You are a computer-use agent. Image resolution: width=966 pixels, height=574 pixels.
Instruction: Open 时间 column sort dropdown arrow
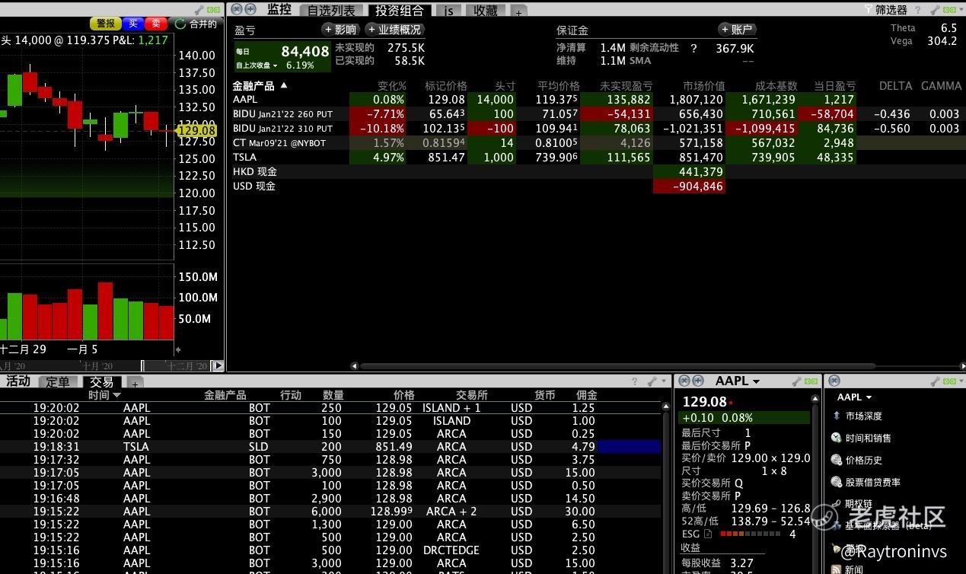116,395
